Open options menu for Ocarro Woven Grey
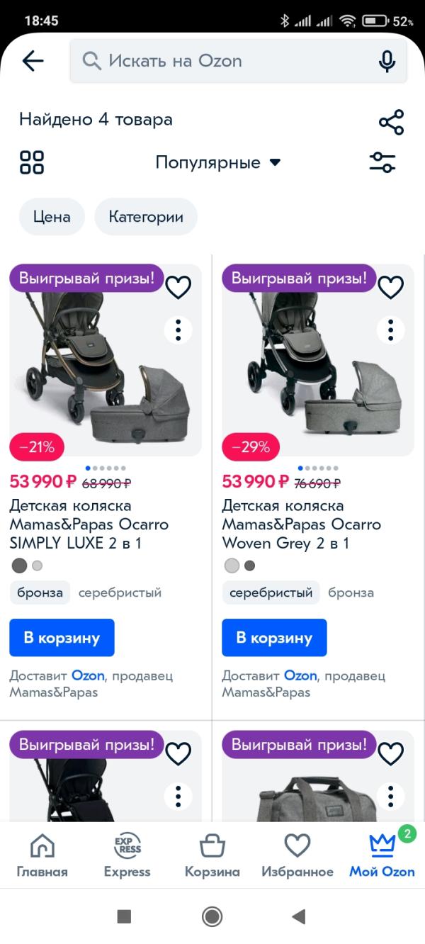 point(390,330)
